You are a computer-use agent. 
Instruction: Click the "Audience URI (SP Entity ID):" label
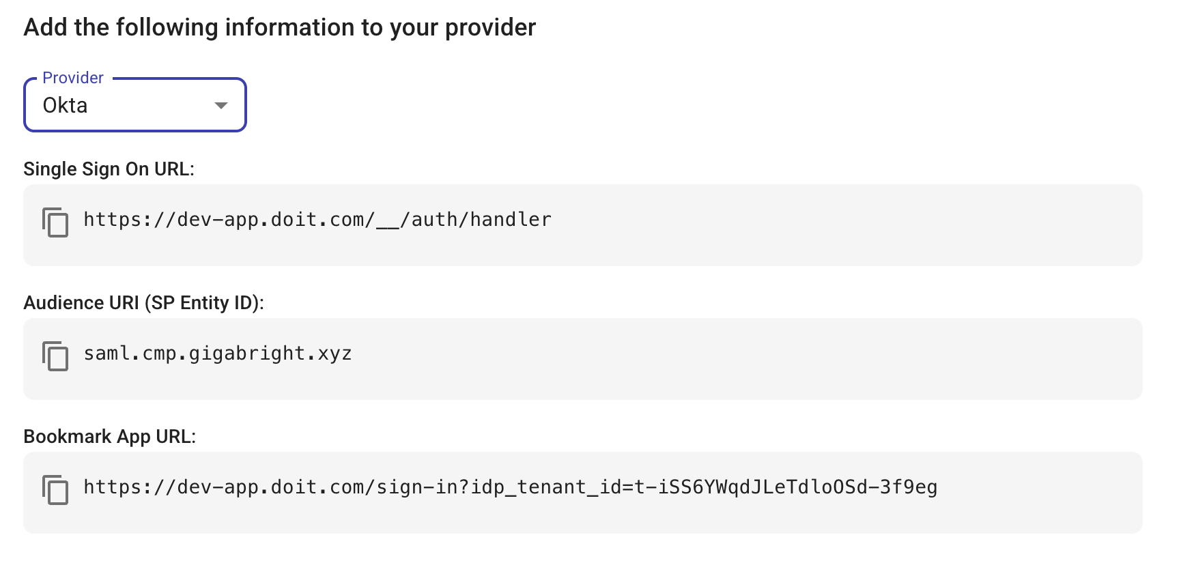(x=143, y=303)
